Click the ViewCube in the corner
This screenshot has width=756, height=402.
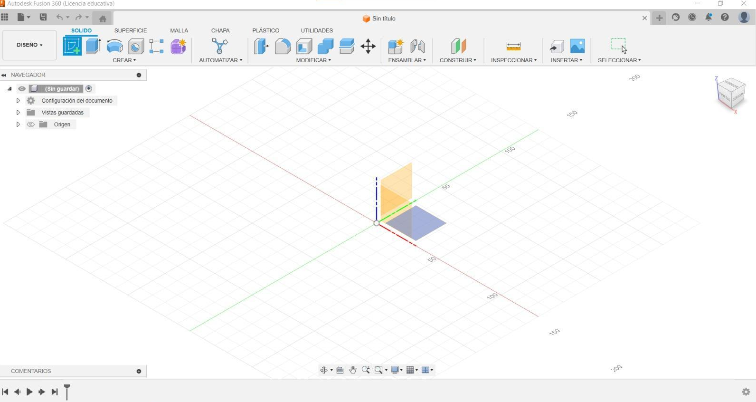(731, 93)
